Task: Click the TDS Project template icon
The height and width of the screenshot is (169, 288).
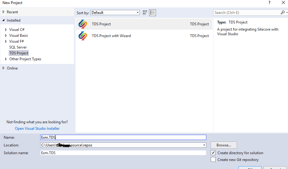Action: 83,24
